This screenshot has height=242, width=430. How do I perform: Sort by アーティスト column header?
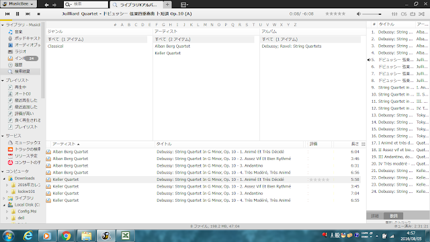point(64,144)
